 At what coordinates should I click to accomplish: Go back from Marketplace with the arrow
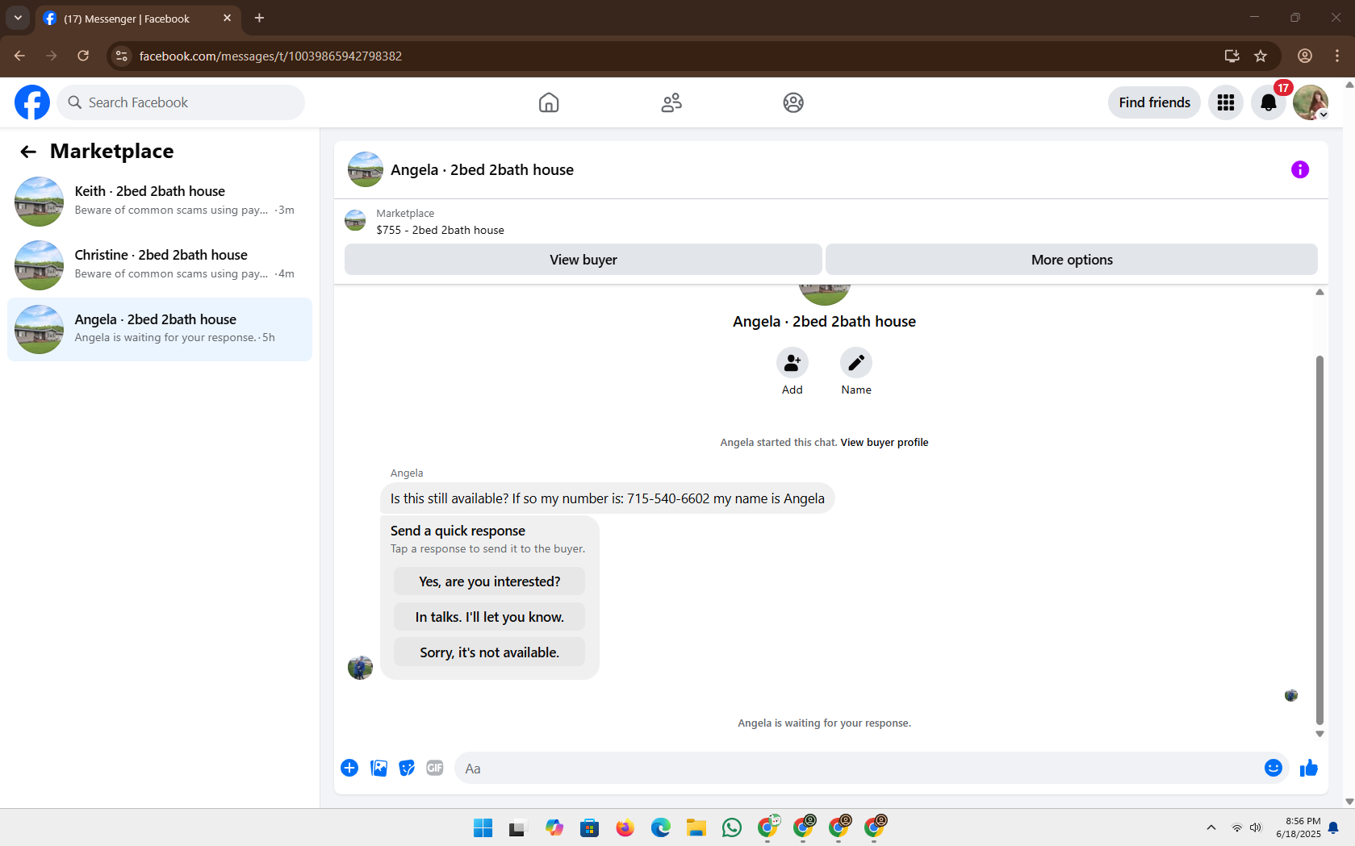click(28, 152)
